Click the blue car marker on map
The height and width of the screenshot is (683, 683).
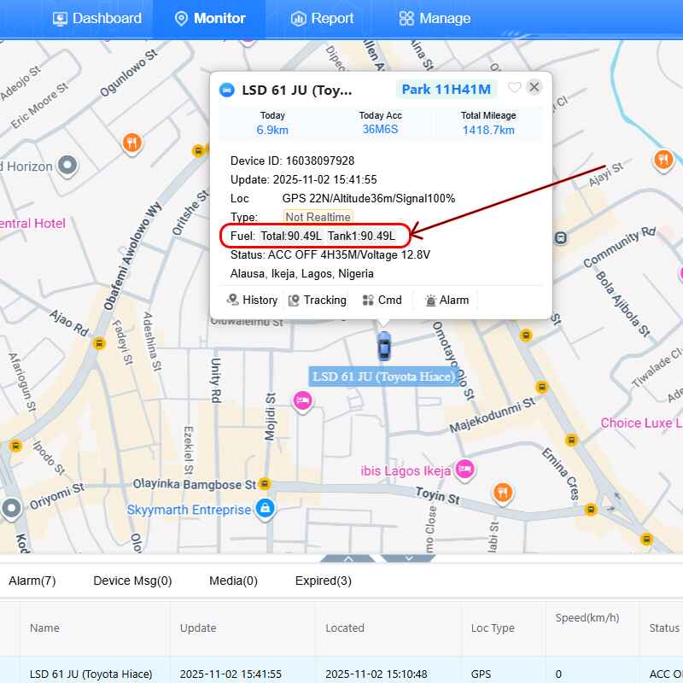pyautogui.click(x=384, y=347)
